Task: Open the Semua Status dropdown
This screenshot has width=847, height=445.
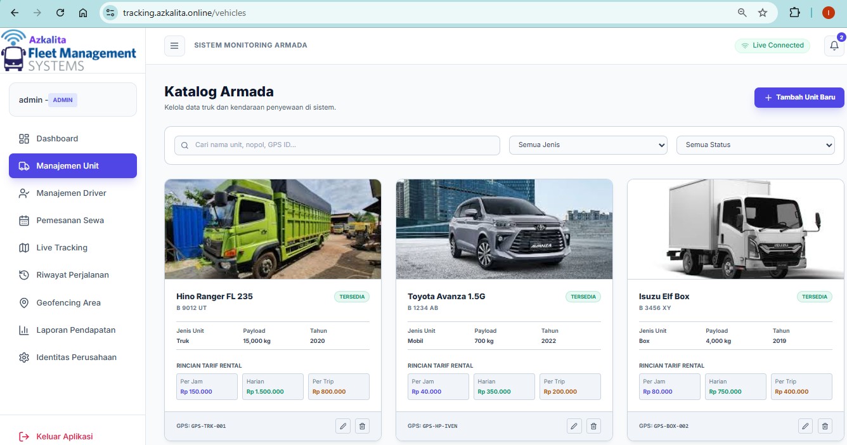Action: (756, 145)
